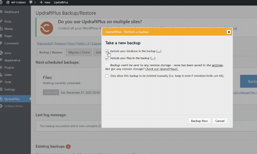Click the Backup Now button
Viewport: 257px width, 154px height.
coord(199,121)
